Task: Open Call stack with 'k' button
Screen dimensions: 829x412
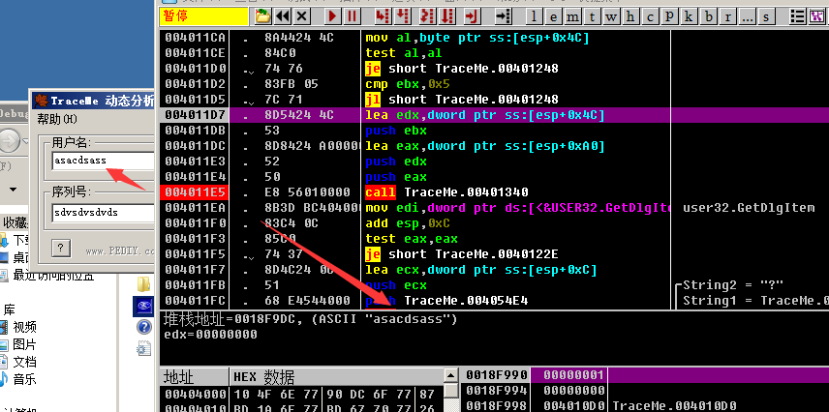Action: click(x=689, y=16)
